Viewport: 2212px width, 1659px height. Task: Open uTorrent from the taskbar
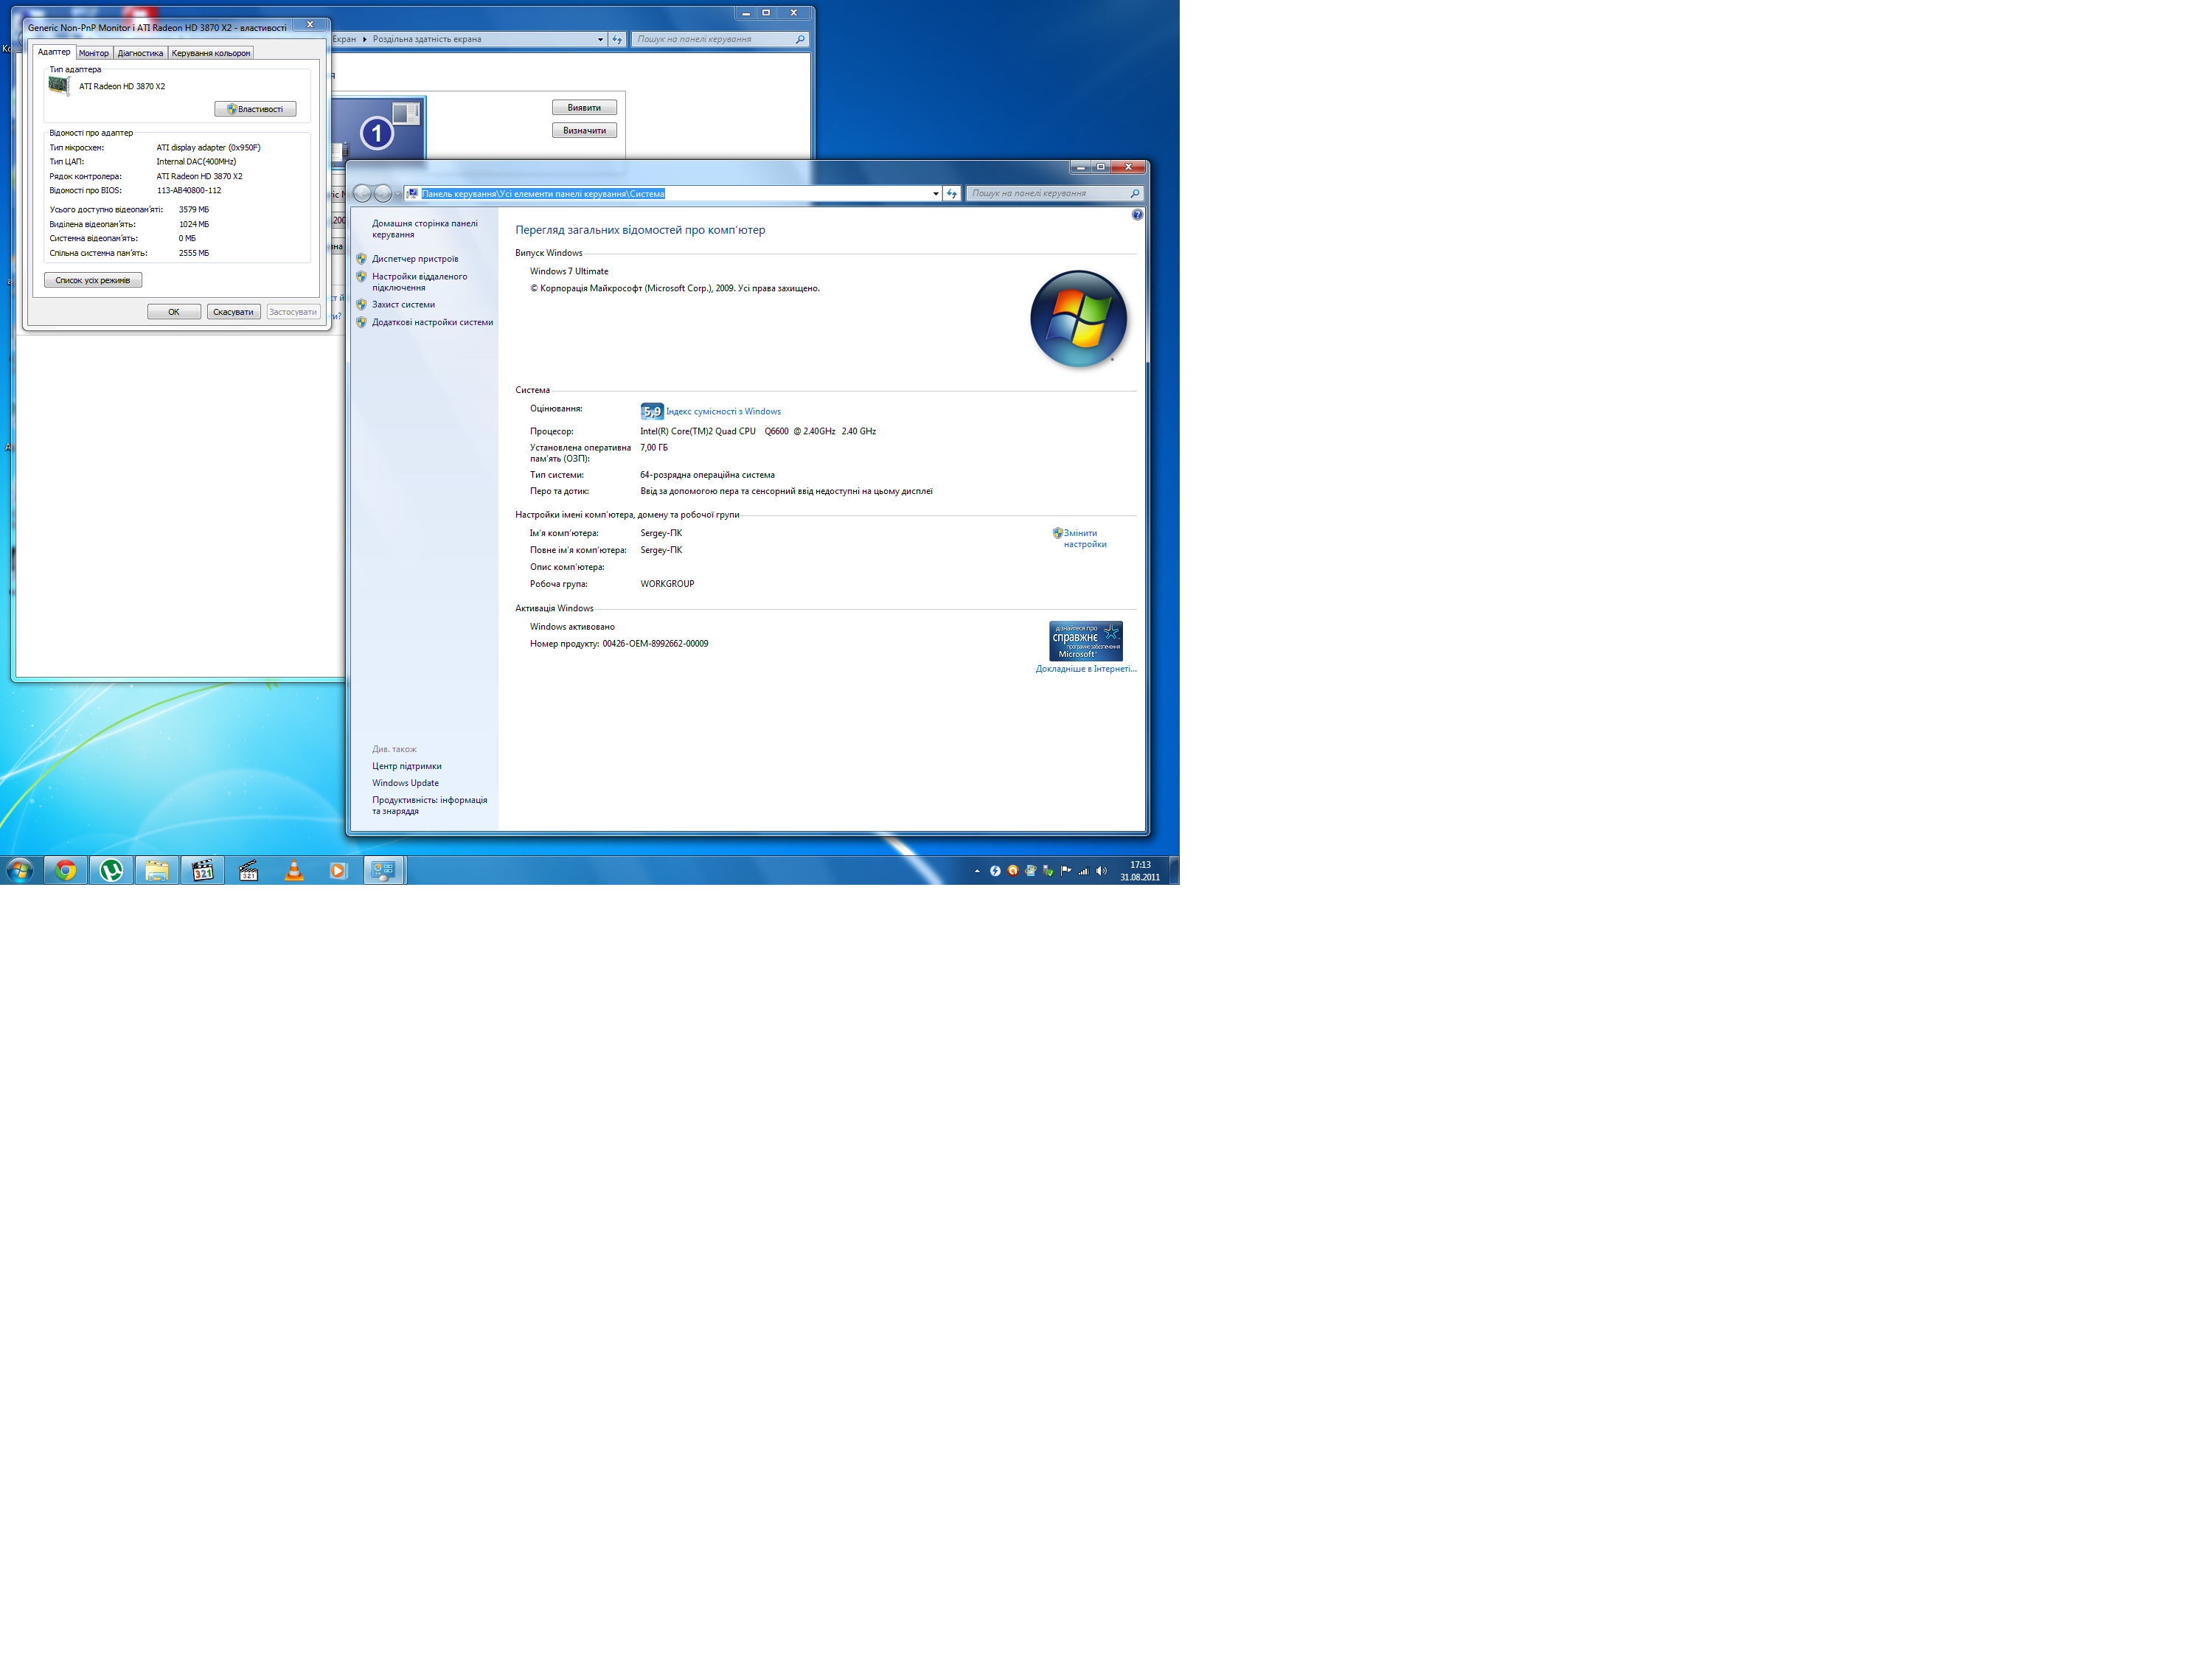click(x=112, y=870)
